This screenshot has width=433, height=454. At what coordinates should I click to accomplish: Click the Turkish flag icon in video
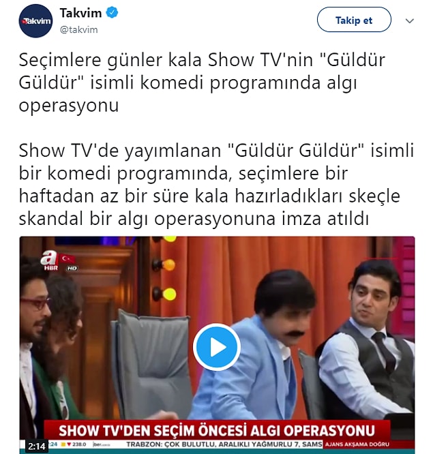(68, 258)
